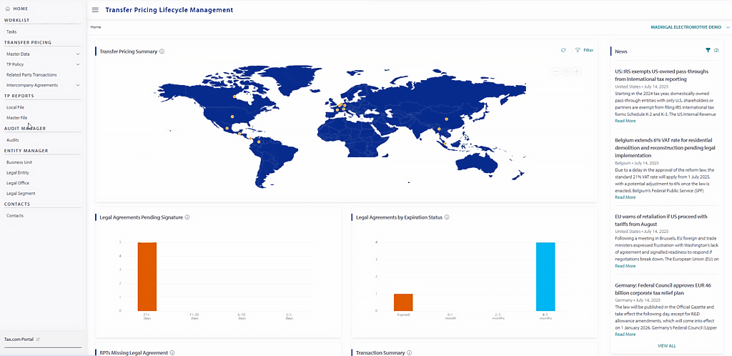Toggle the hamburger sidebar menu
732x356 pixels.
[95, 10]
